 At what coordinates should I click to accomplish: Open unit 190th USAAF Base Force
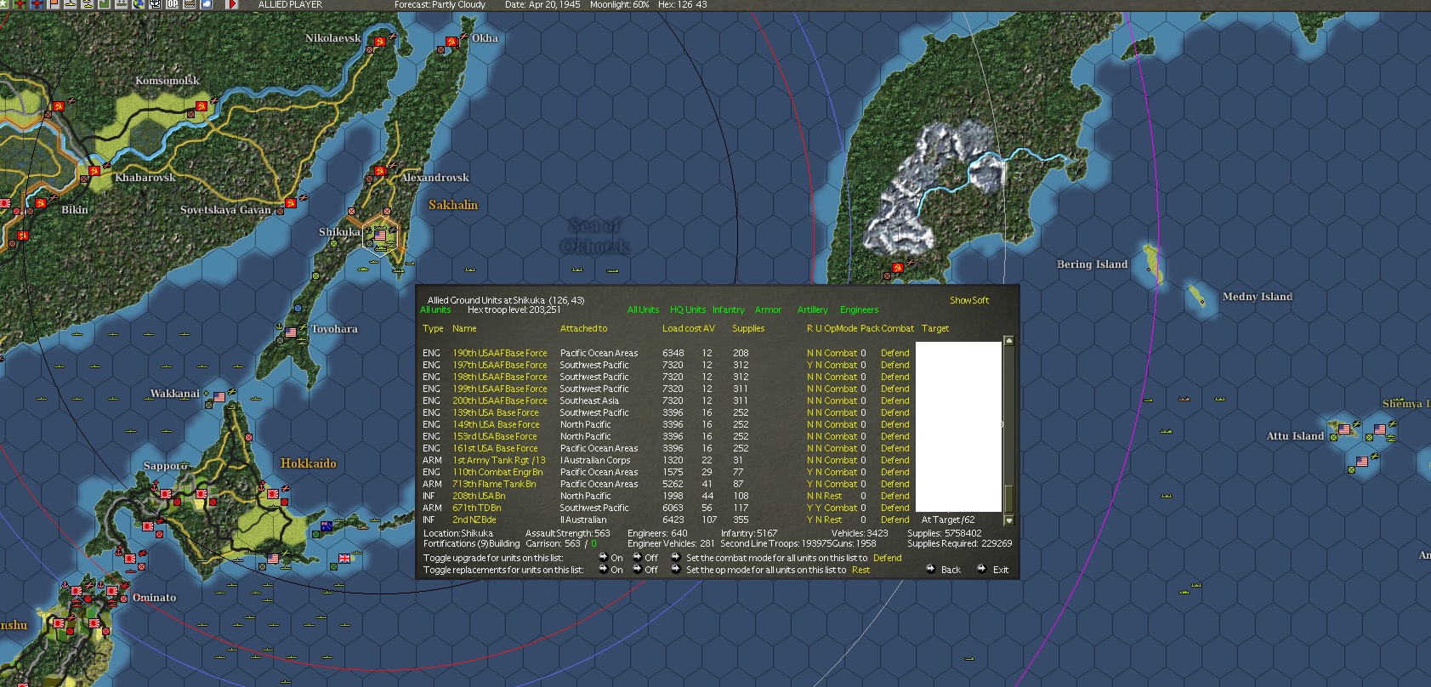[x=500, y=353]
